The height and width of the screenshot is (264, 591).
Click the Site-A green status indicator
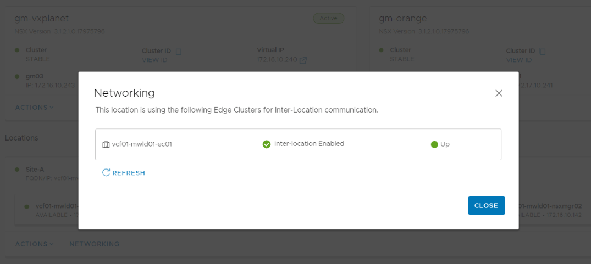(18, 170)
